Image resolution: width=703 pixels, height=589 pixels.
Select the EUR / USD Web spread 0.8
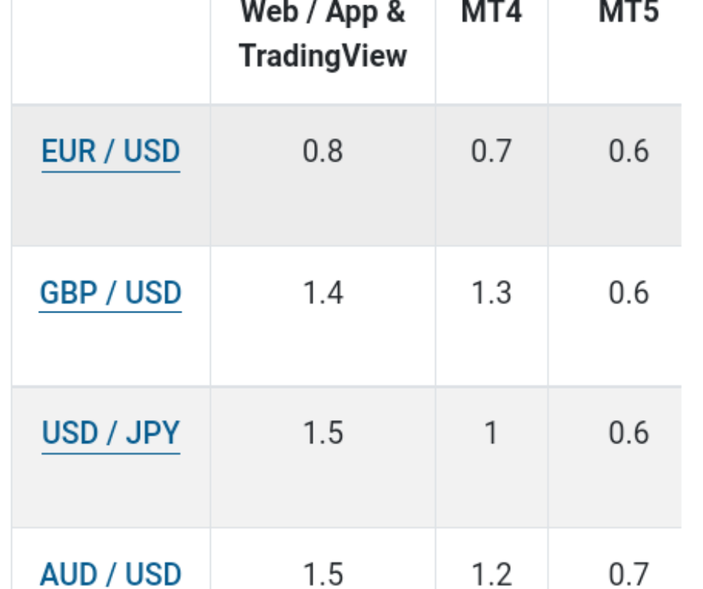click(322, 152)
